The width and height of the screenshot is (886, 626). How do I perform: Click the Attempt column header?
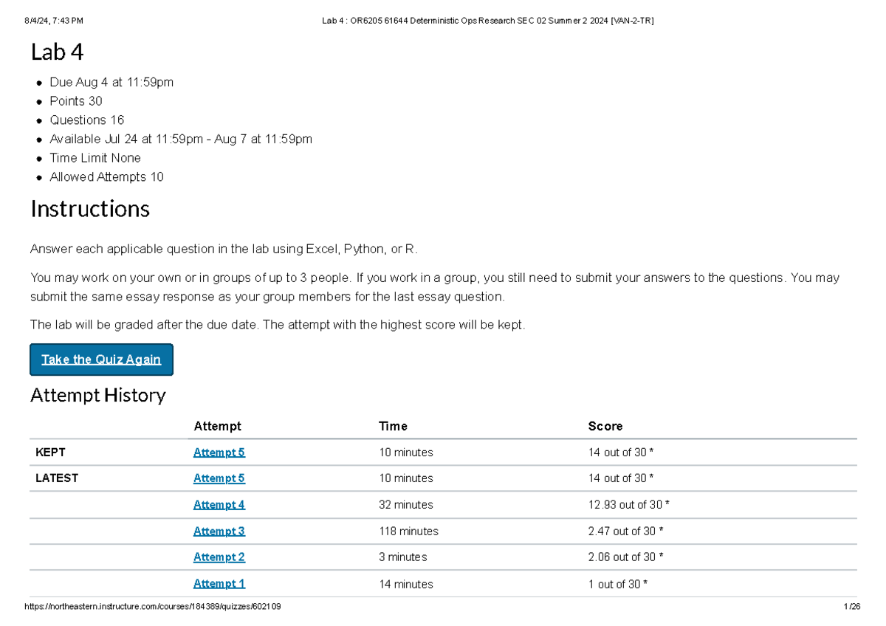(x=217, y=426)
